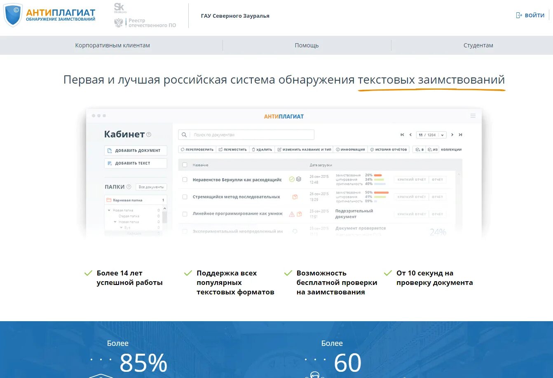Image resolution: width=553 pixels, height=378 pixels.
Task: Click the Поиск по документам search field
Action: coord(246,135)
